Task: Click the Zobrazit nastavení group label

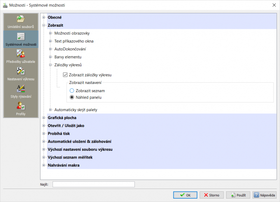Action: pyautogui.click(x=85, y=83)
